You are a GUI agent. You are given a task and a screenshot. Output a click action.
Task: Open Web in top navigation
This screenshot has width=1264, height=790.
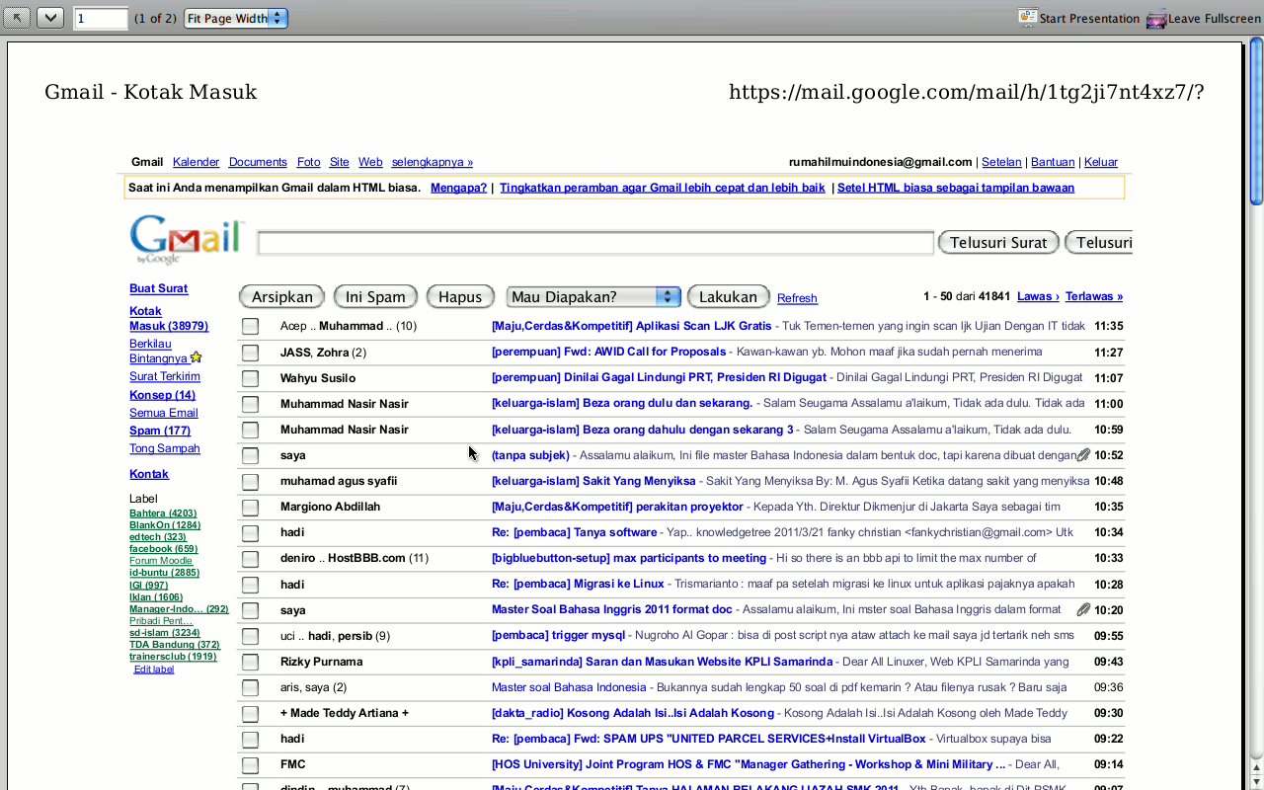[x=370, y=162]
